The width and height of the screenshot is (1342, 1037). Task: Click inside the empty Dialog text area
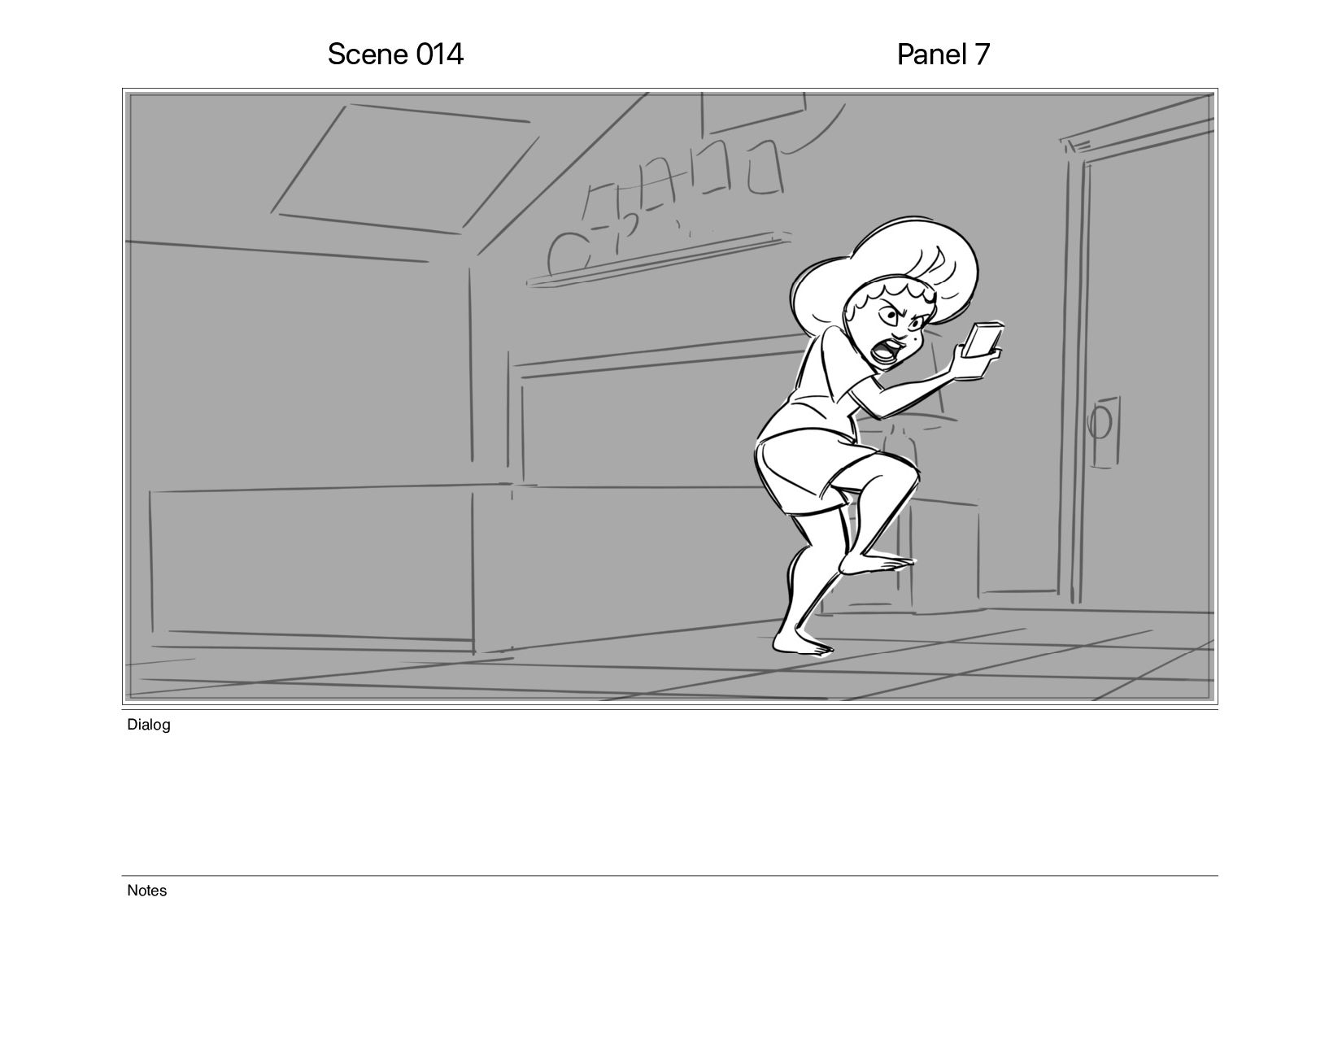click(670, 801)
